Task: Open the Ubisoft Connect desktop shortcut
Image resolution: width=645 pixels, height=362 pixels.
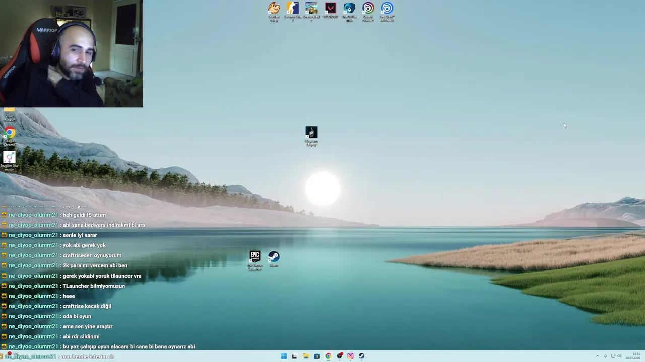Action: pyautogui.click(x=368, y=12)
